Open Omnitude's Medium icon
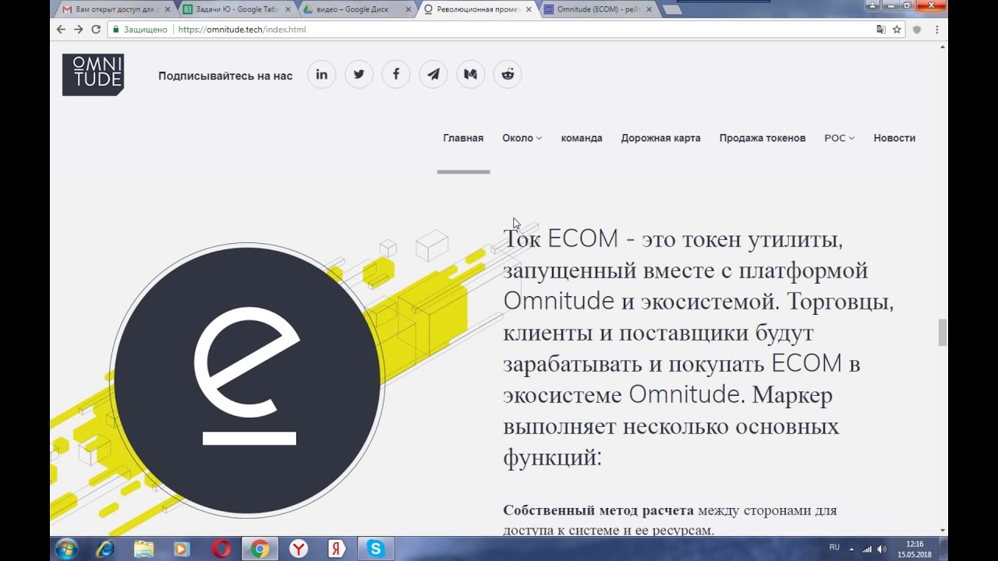998x561 pixels. point(470,75)
